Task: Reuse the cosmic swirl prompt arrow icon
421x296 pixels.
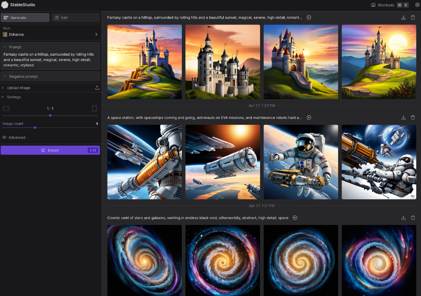Action: coord(295,218)
